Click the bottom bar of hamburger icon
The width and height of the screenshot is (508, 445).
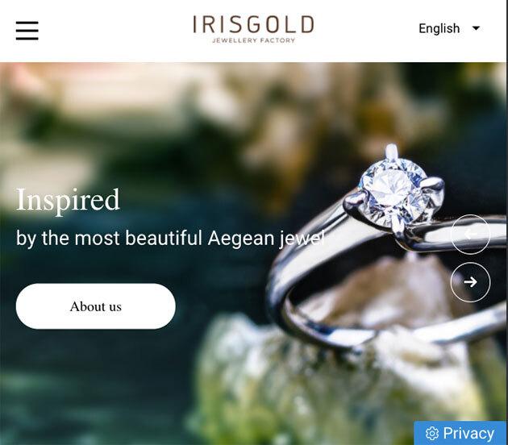[x=27, y=39]
